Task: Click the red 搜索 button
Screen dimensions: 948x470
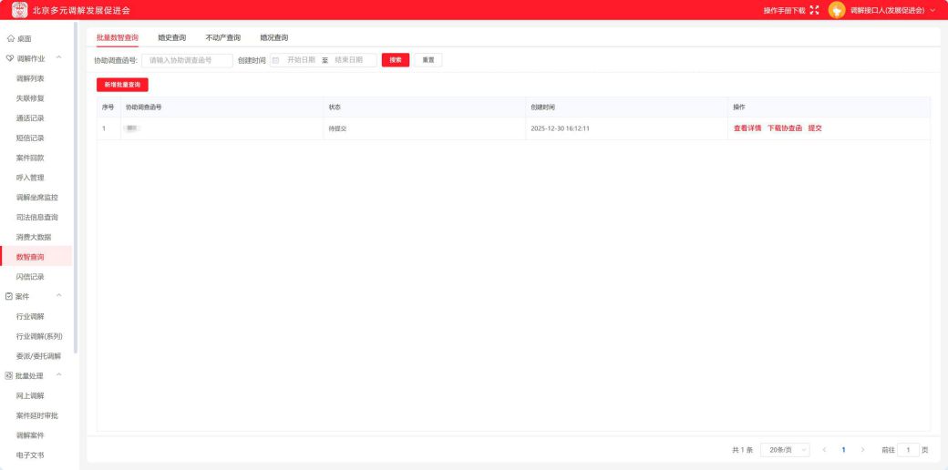Action: [395, 60]
